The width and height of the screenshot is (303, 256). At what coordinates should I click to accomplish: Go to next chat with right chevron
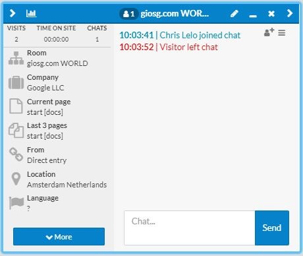coord(290,13)
